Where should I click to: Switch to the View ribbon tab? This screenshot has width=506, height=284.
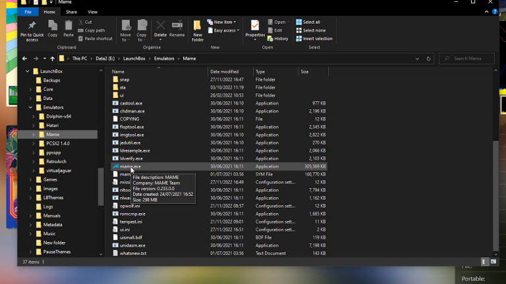click(x=93, y=12)
